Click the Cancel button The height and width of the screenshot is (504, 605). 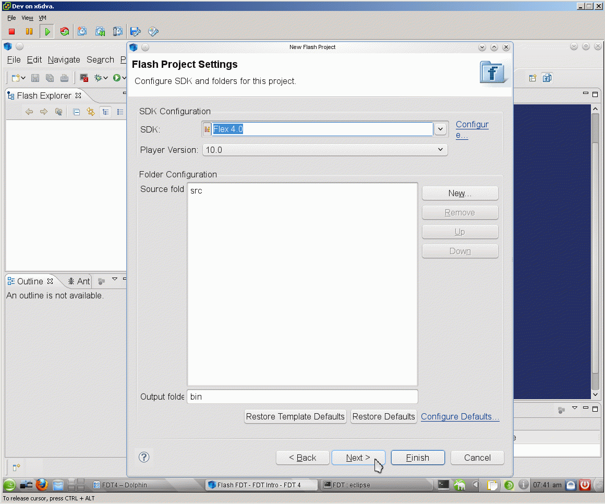click(x=477, y=458)
